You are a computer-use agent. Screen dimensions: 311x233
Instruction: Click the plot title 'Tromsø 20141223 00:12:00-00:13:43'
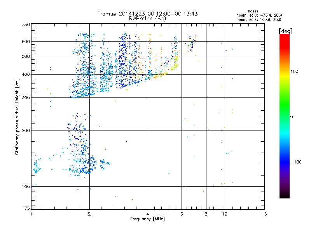(147, 14)
